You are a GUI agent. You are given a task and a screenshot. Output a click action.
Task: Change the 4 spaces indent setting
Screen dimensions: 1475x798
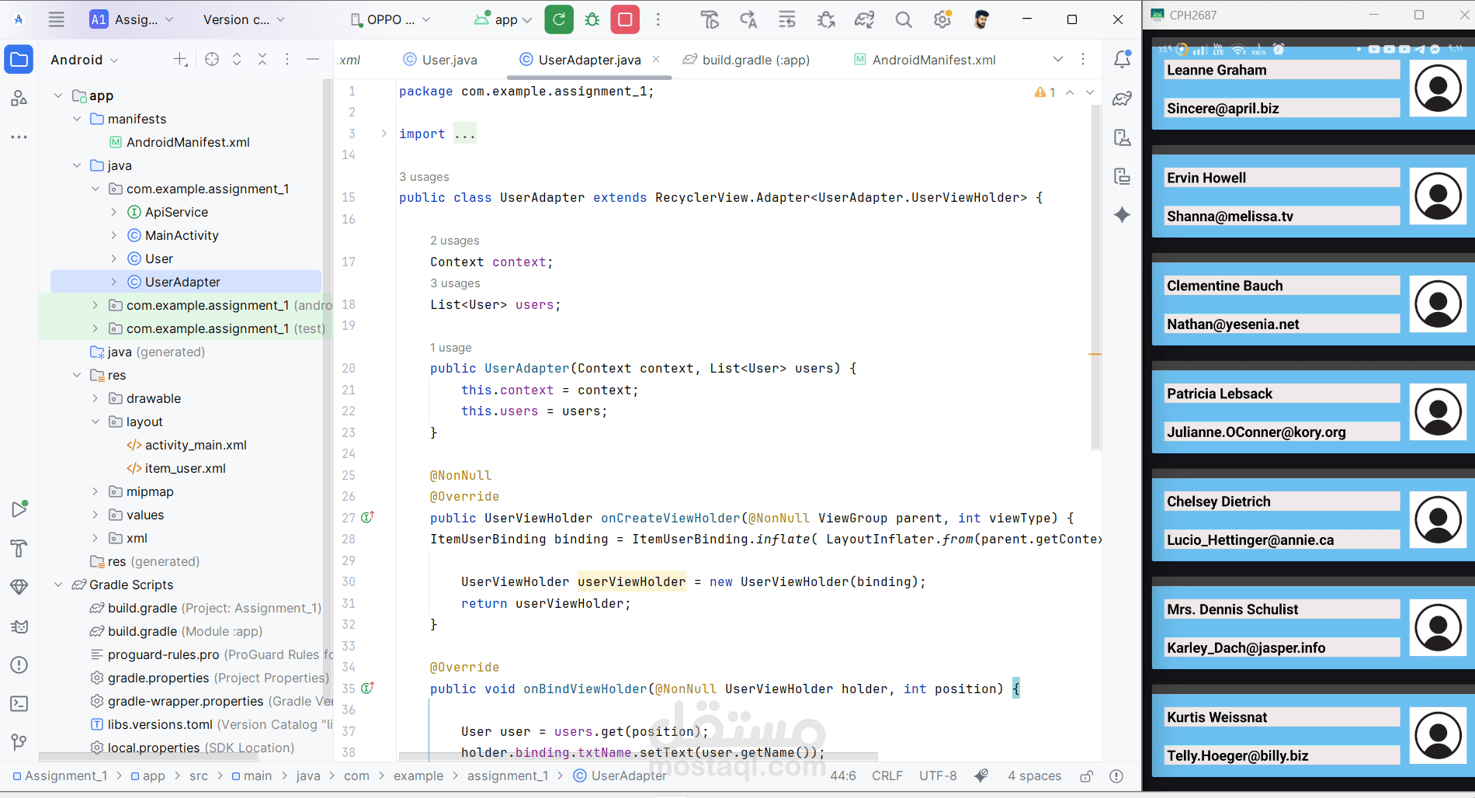[x=1034, y=775]
